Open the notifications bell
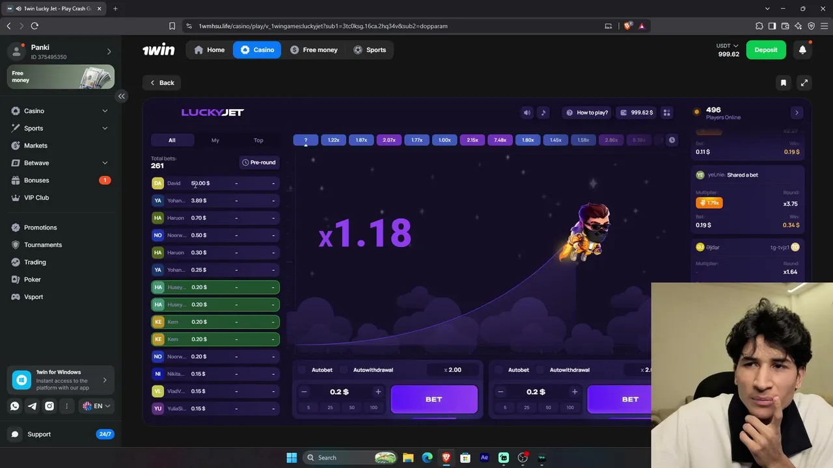The width and height of the screenshot is (833, 468). point(802,50)
